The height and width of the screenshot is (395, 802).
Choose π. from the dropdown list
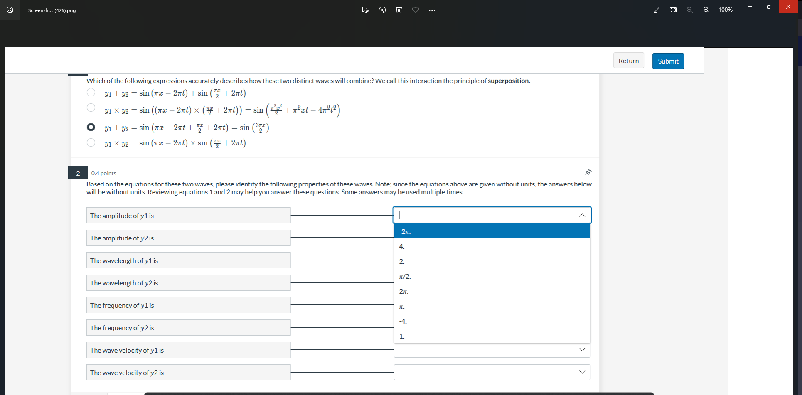click(492, 306)
